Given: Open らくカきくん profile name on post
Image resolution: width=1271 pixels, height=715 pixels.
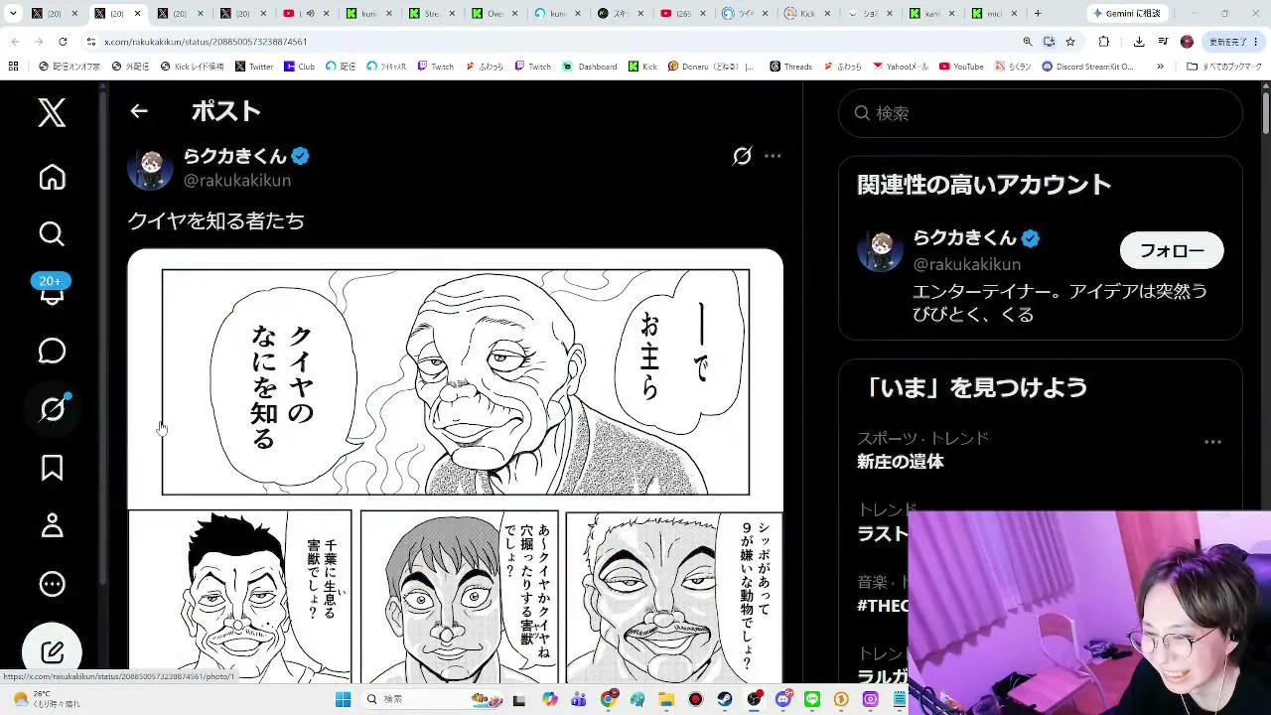Looking at the screenshot, I should coord(235,156).
